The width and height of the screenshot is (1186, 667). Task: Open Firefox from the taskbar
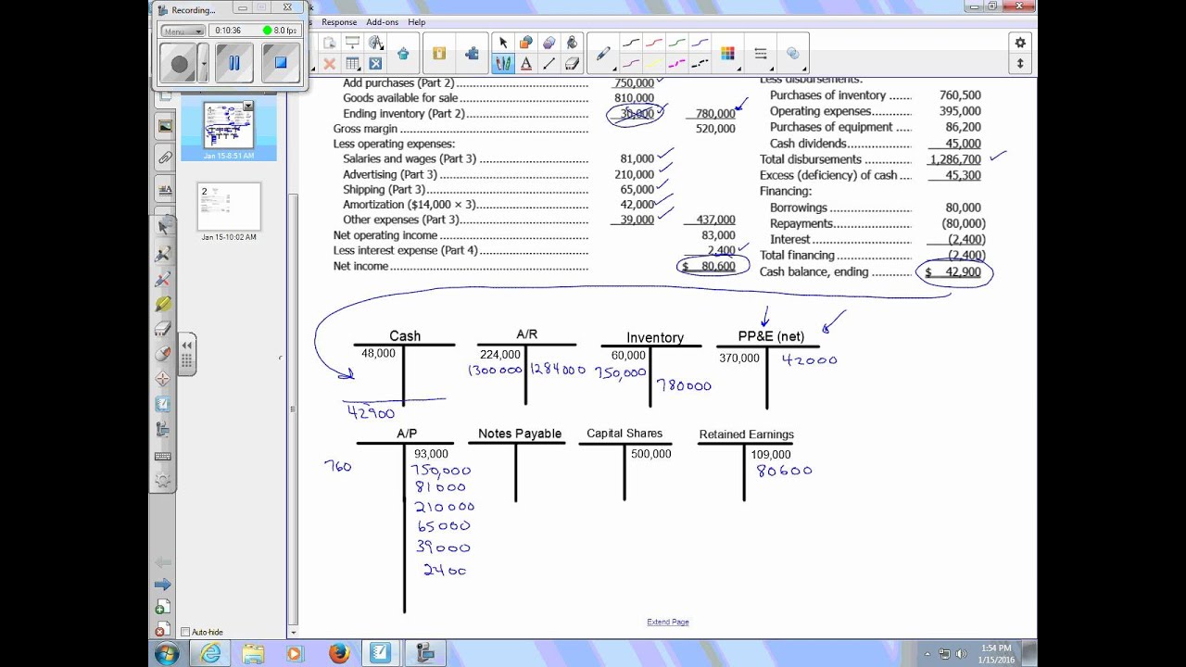pyautogui.click(x=339, y=653)
